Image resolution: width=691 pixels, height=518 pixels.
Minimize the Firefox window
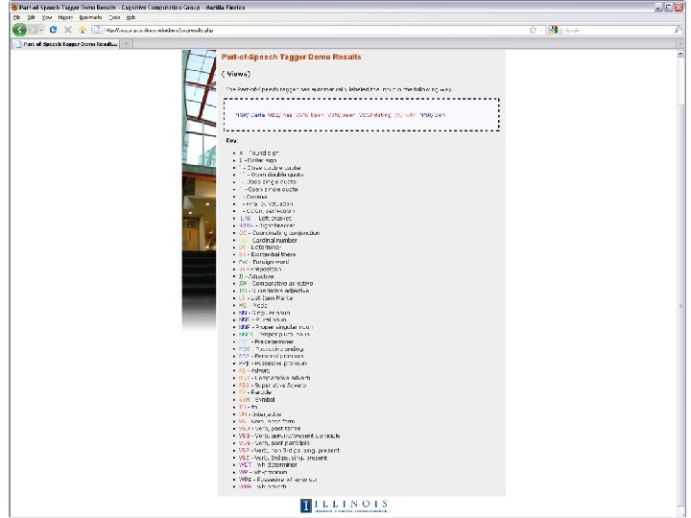[659, 7]
